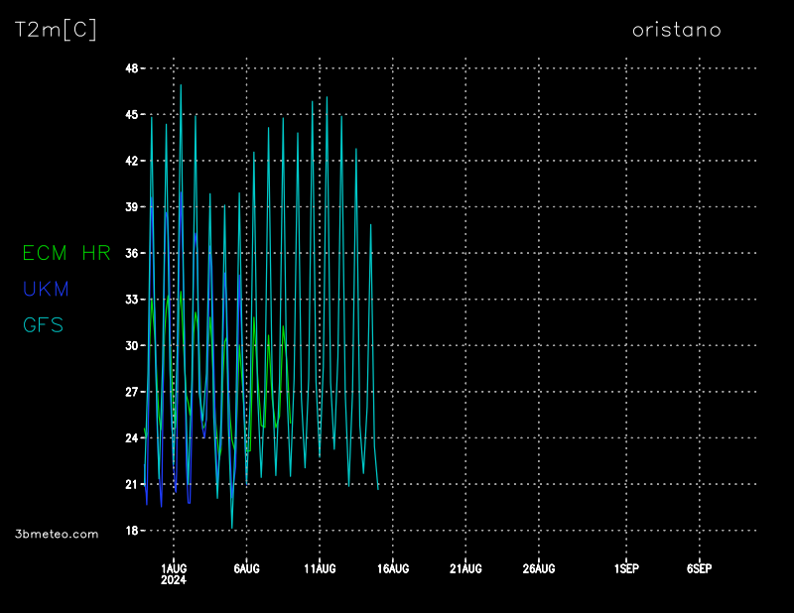Click the 2024 year label under 1AUG
Screen dimensions: 794x613
click(174, 580)
